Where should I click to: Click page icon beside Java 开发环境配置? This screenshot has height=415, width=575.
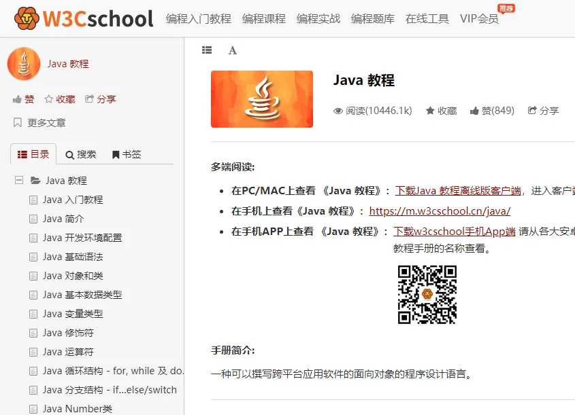pos(33,238)
